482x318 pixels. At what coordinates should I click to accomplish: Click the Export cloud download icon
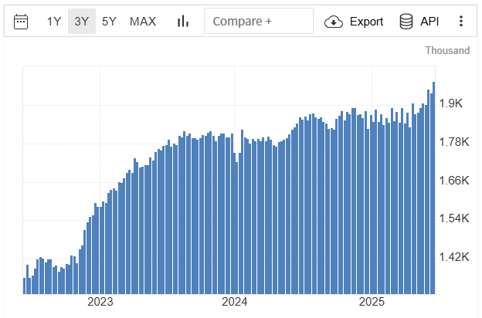point(334,22)
